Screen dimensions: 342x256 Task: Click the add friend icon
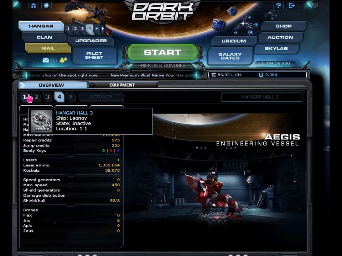63,60
